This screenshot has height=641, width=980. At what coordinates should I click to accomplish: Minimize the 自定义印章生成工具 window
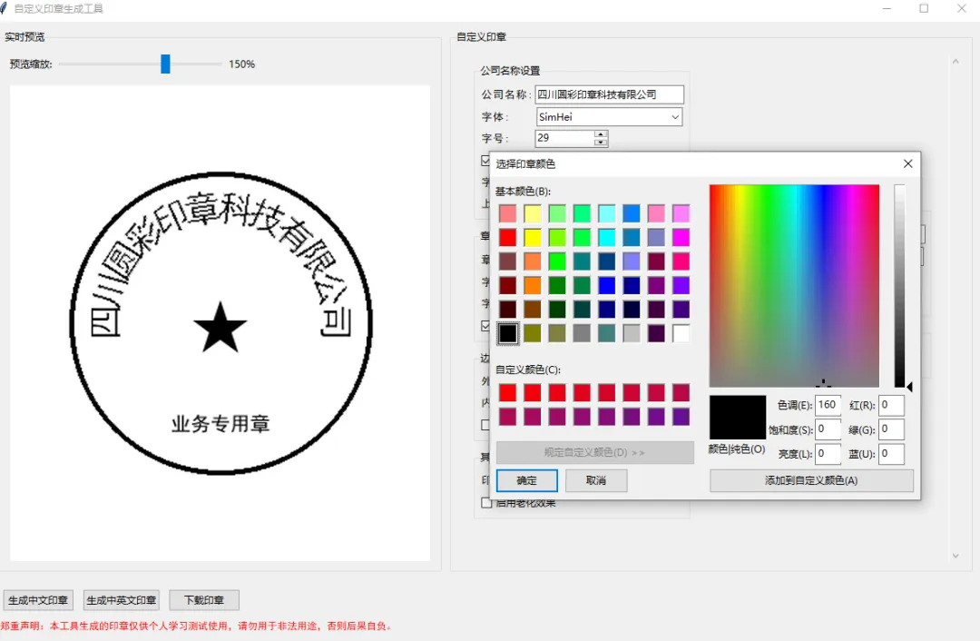pyautogui.click(x=887, y=8)
